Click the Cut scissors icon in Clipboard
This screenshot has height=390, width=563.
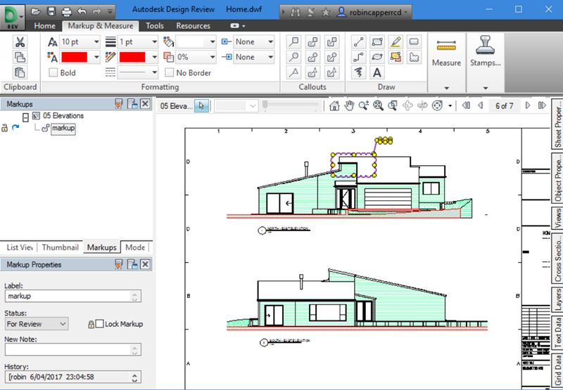click(20, 42)
